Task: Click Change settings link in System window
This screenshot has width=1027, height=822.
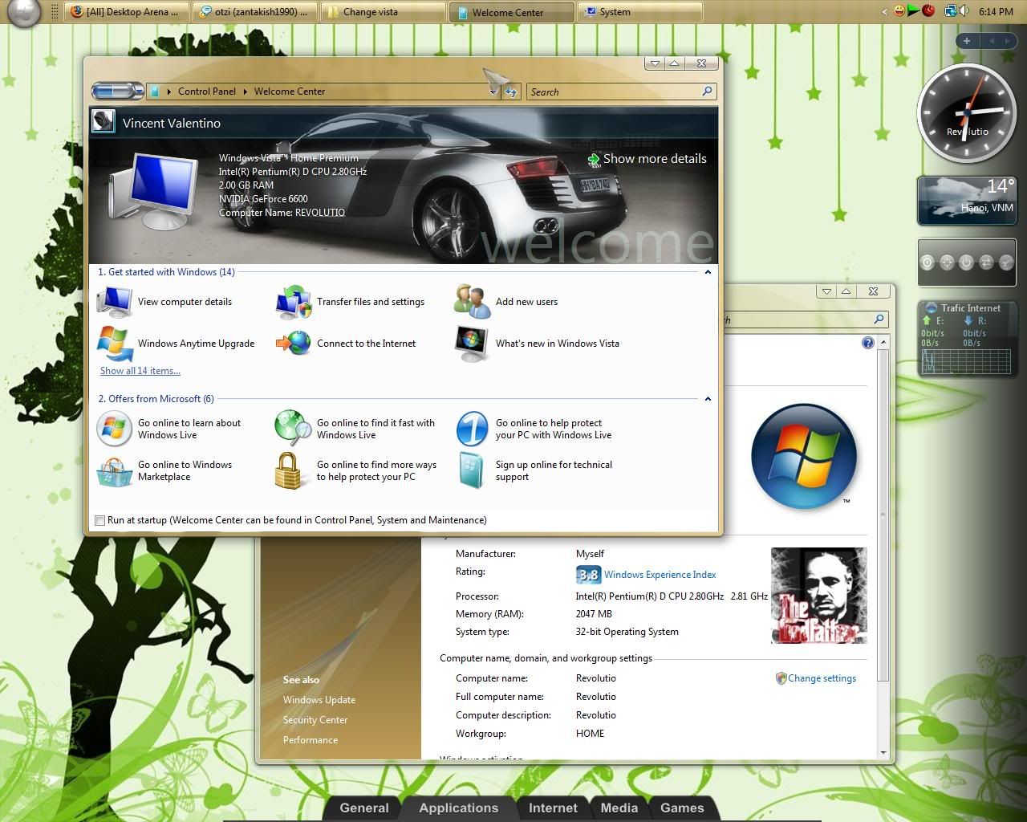Action: coord(822,678)
